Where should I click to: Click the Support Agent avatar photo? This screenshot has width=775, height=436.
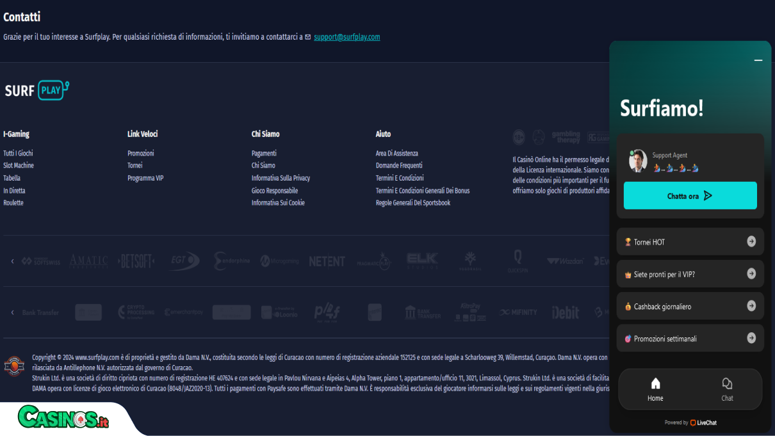tap(638, 161)
